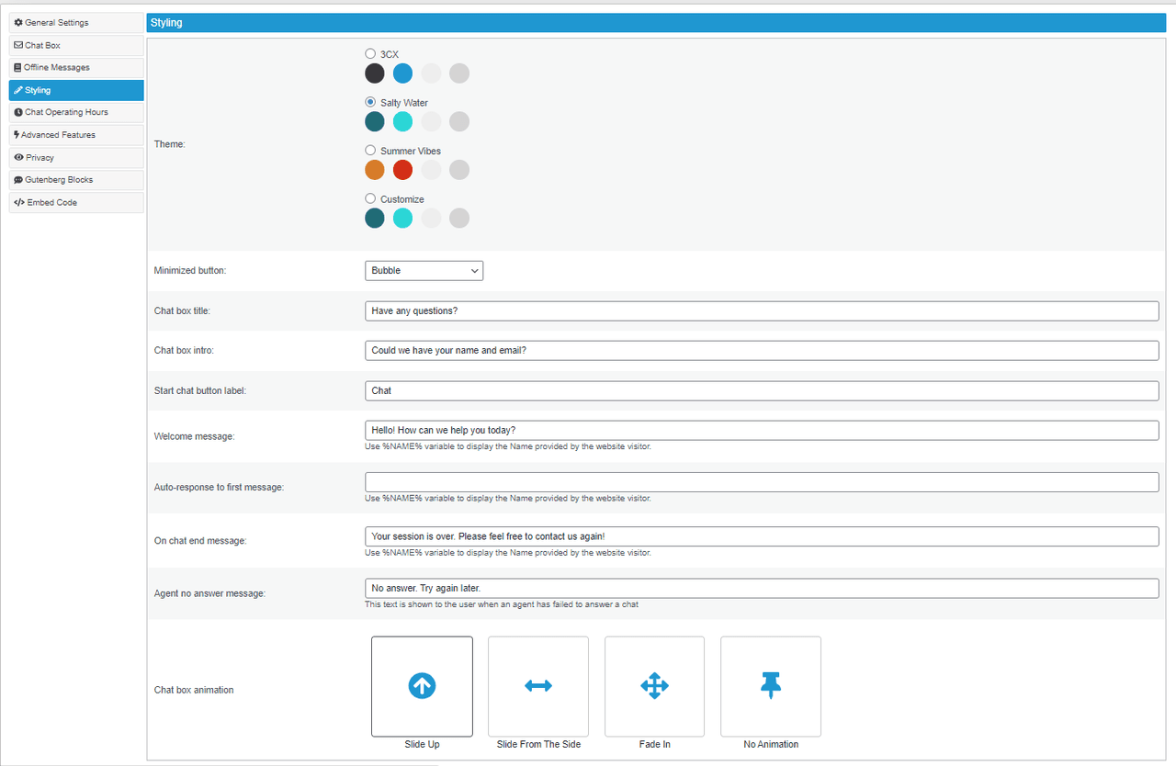Open the Gutenberg Blocks tab

[x=76, y=180]
